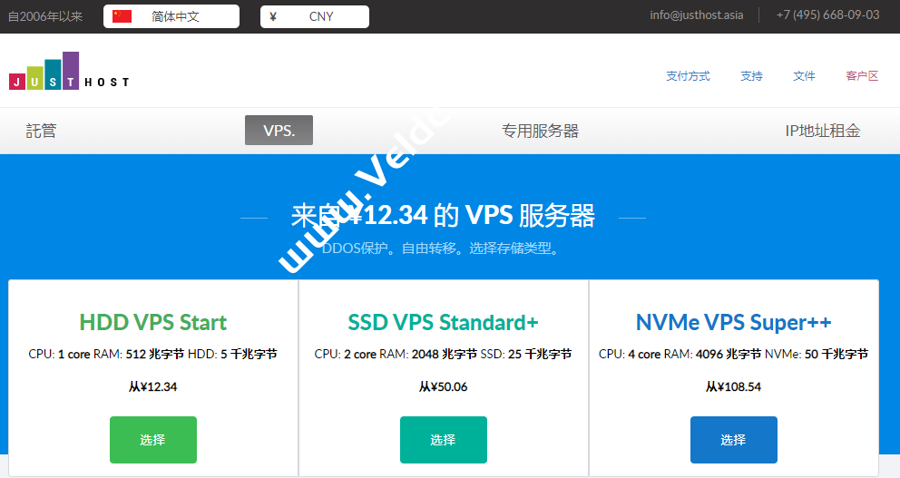Choose the SSD VPS Standard+ plan 选择 button

click(x=444, y=440)
